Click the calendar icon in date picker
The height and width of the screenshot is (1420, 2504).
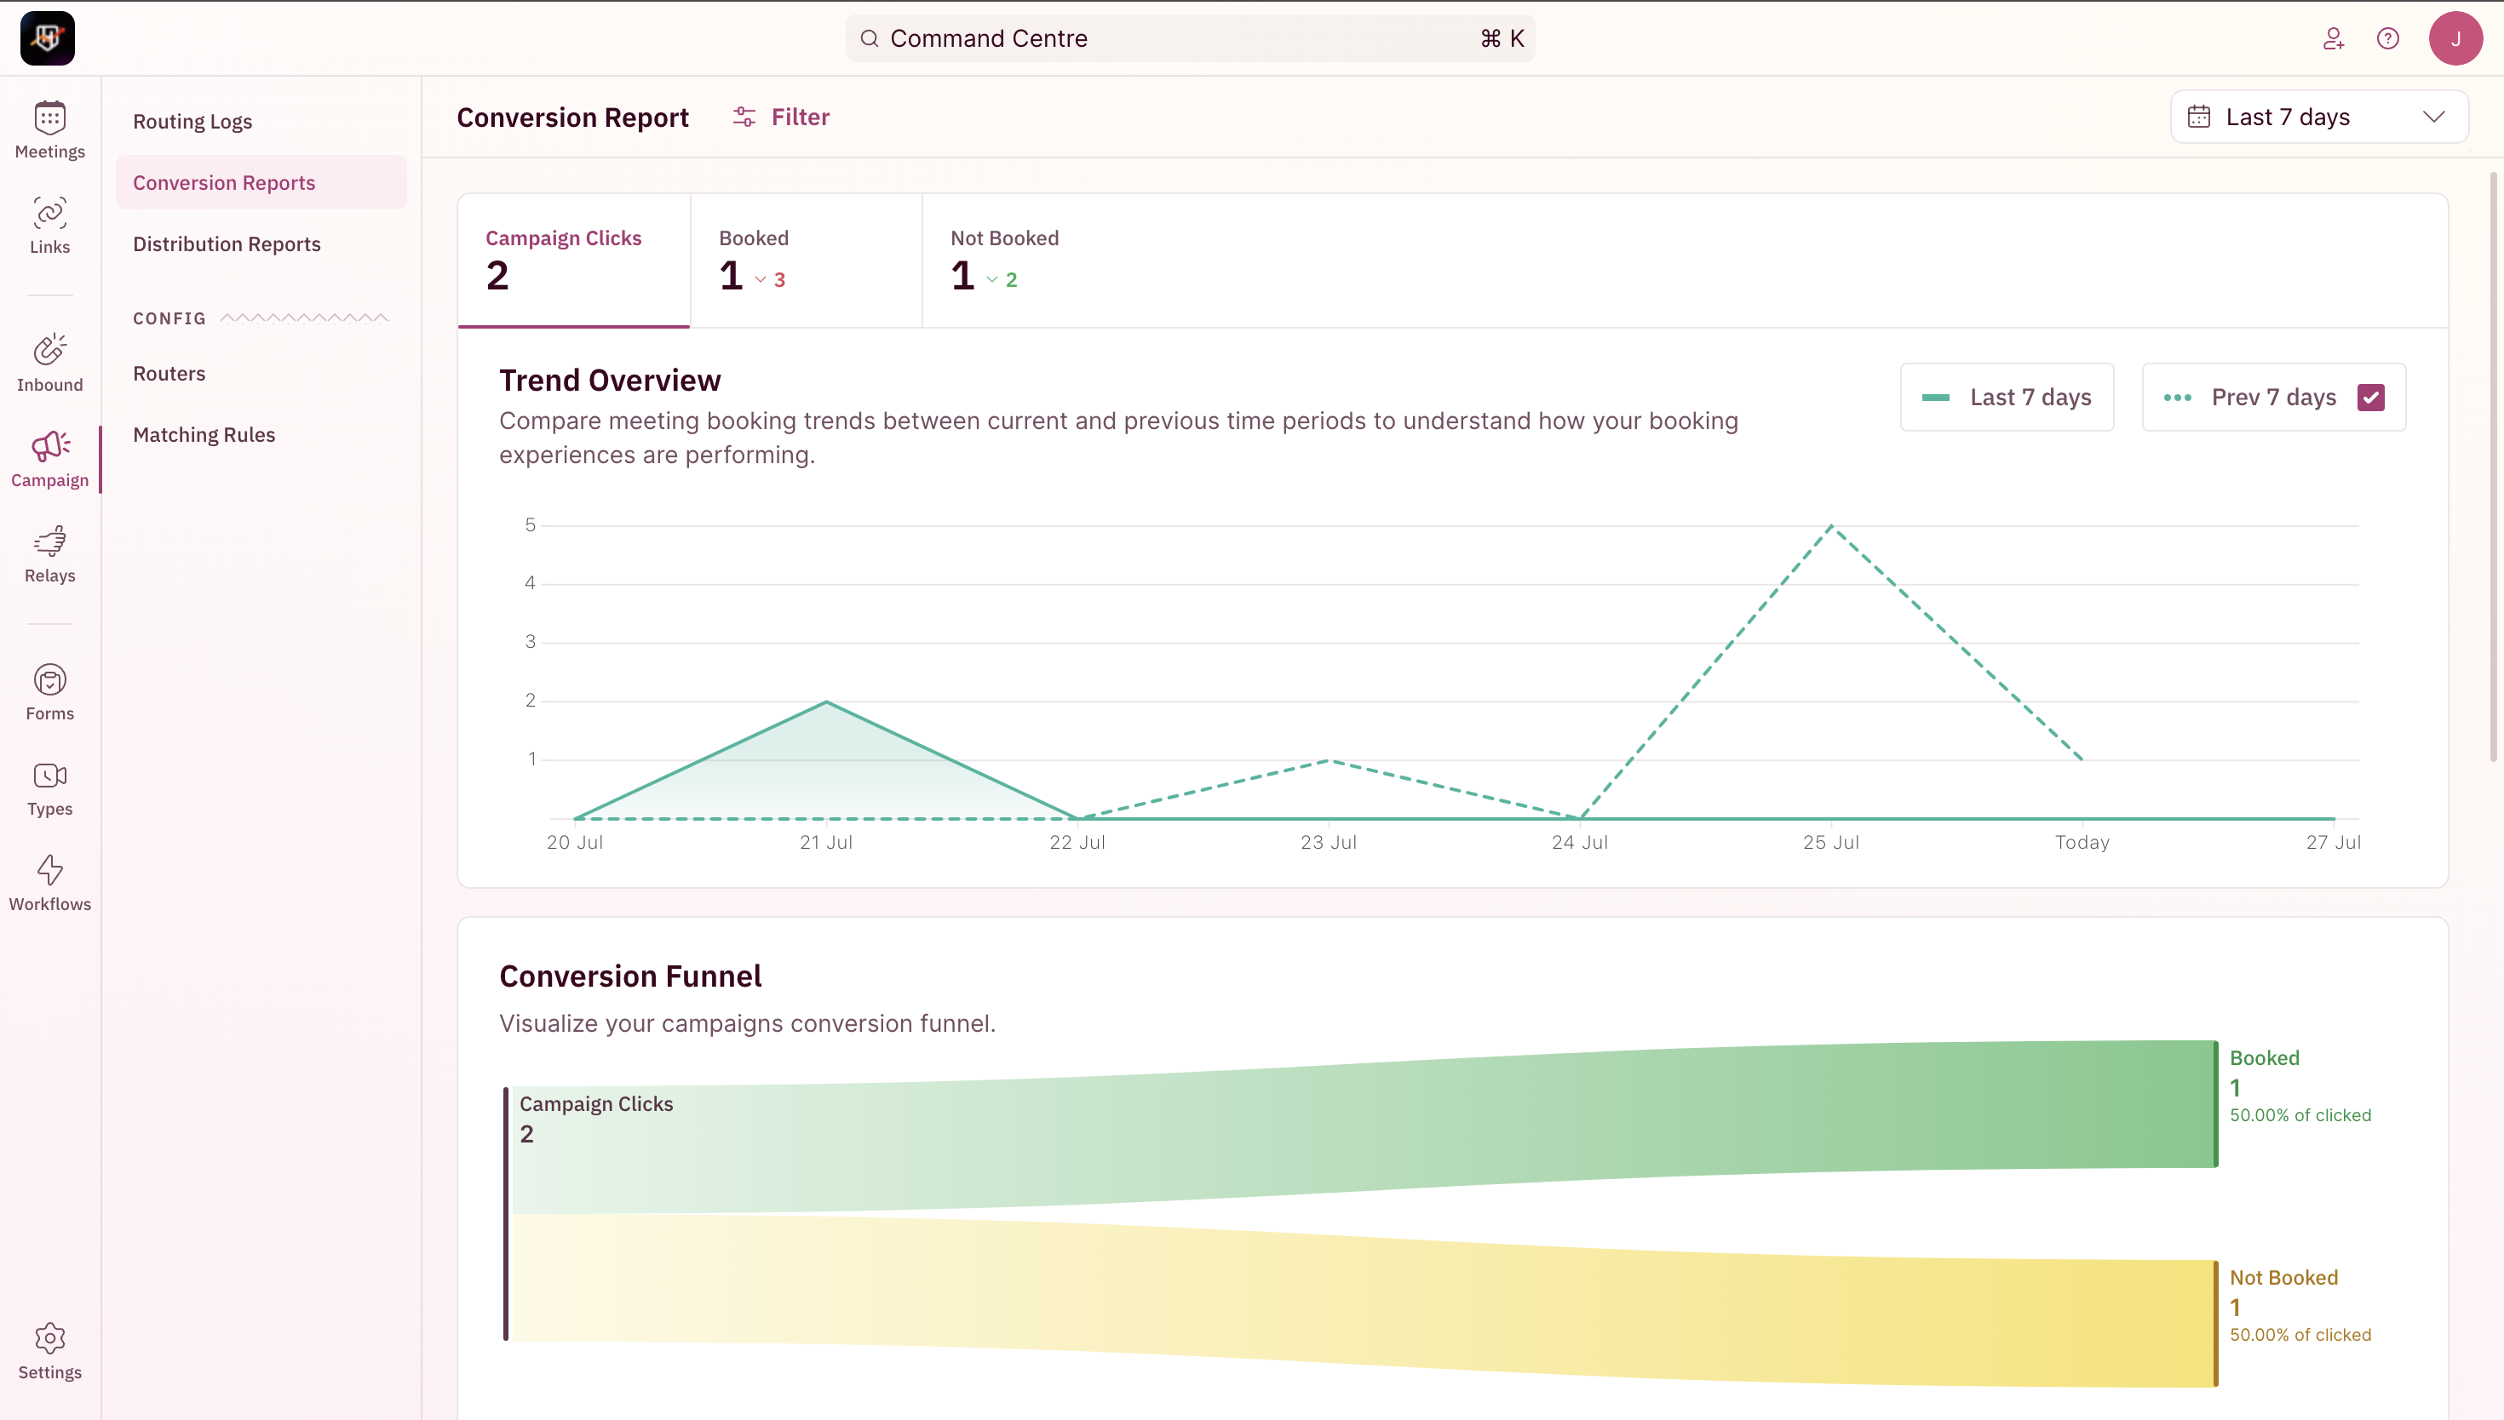[2199, 117]
